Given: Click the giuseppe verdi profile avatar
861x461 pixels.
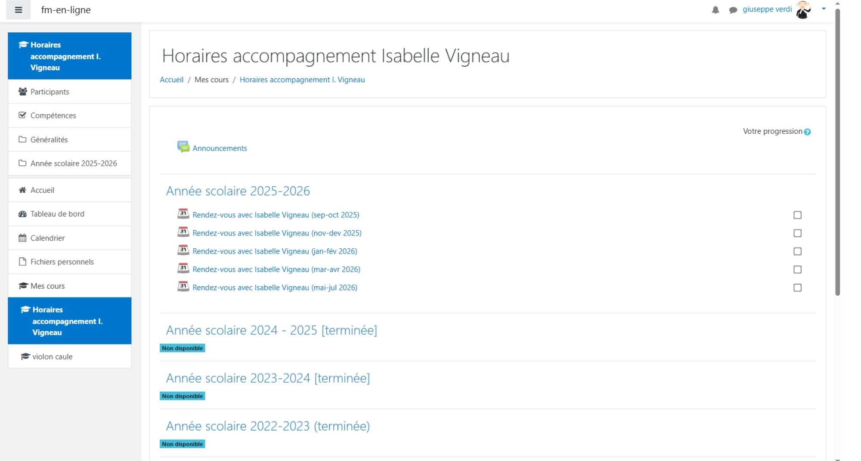Looking at the screenshot, I should [803, 10].
